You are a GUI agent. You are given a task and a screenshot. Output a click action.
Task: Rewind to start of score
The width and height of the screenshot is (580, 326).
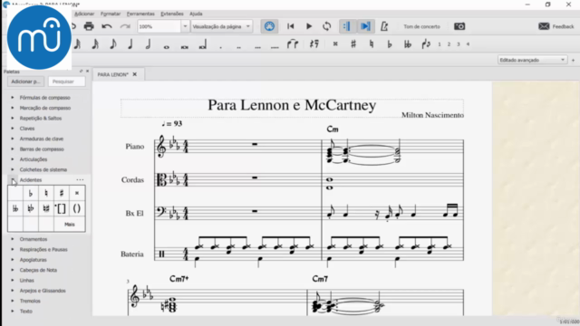pyautogui.click(x=290, y=26)
